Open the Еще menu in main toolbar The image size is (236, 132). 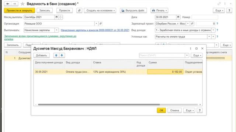pos(219,11)
